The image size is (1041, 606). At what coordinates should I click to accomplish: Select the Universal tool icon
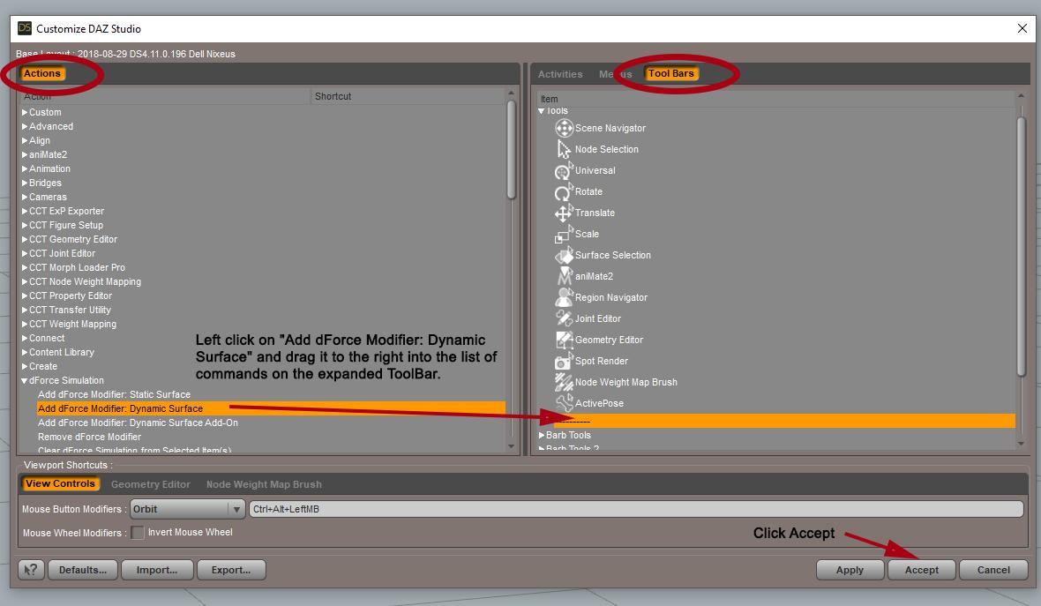pos(564,170)
